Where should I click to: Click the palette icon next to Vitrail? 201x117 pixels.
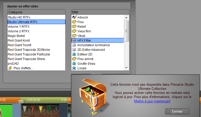pyautogui.click(x=74, y=36)
